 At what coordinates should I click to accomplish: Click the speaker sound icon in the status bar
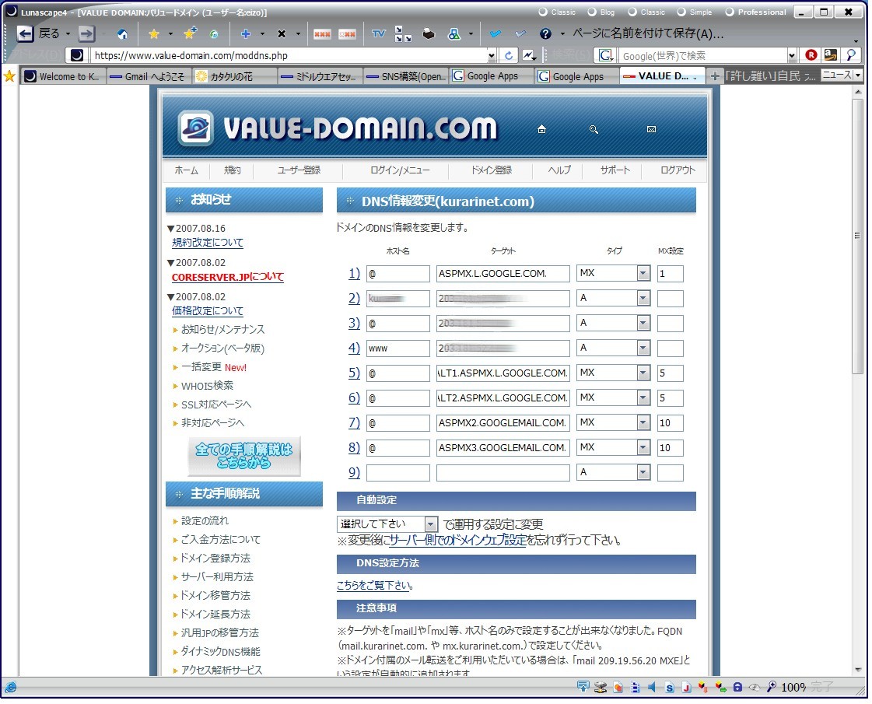point(652,687)
